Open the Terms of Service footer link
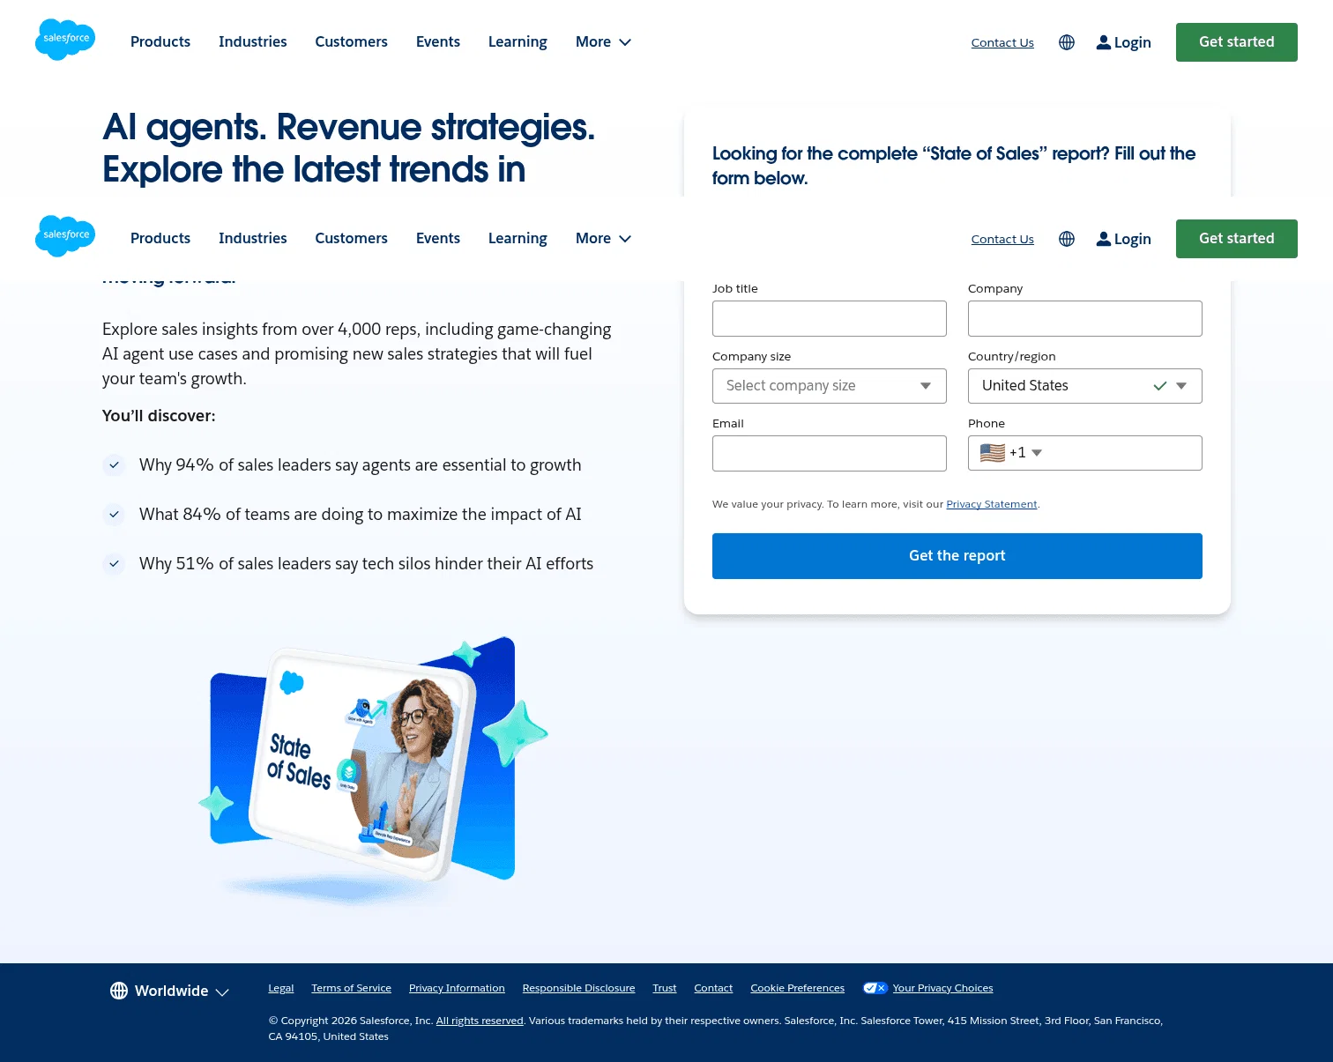1333x1062 pixels. tap(352, 988)
